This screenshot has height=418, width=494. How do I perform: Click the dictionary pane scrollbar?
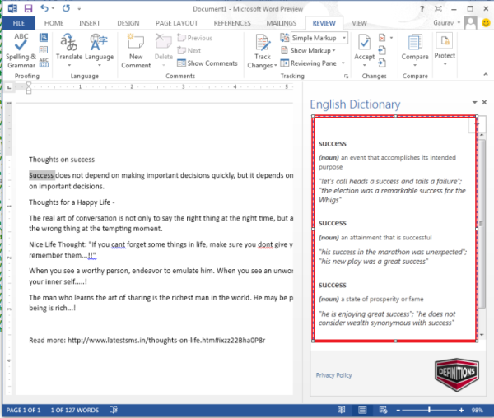[x=482, y=222]
